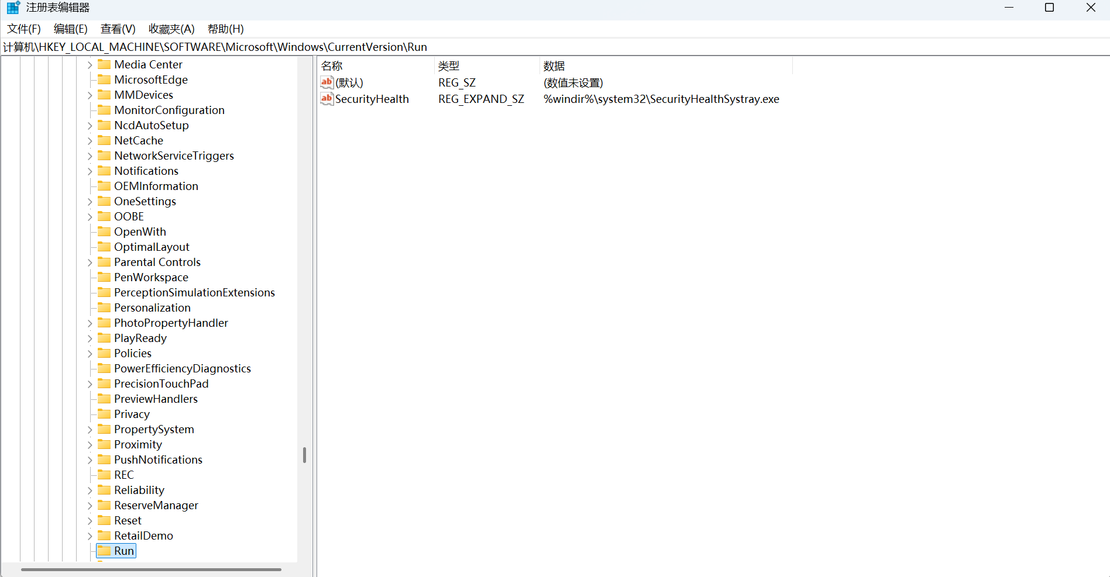This screenshot has width=1110, height=577.
Task: Click the registry path address bar
Action: pyautogui.click(x=555, y=47)
